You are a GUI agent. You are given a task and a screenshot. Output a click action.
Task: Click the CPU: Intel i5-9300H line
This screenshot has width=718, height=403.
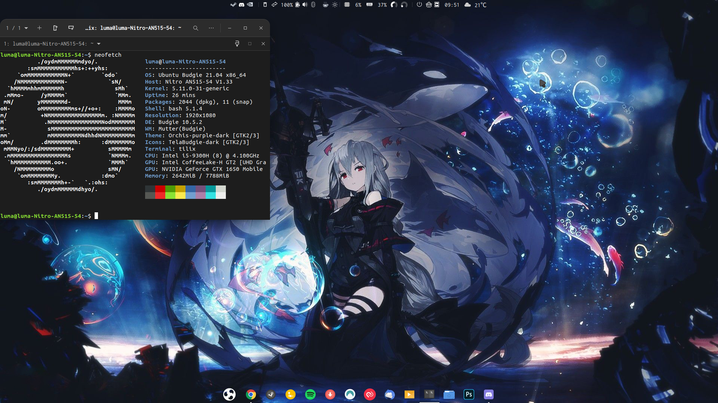(202, 156)
